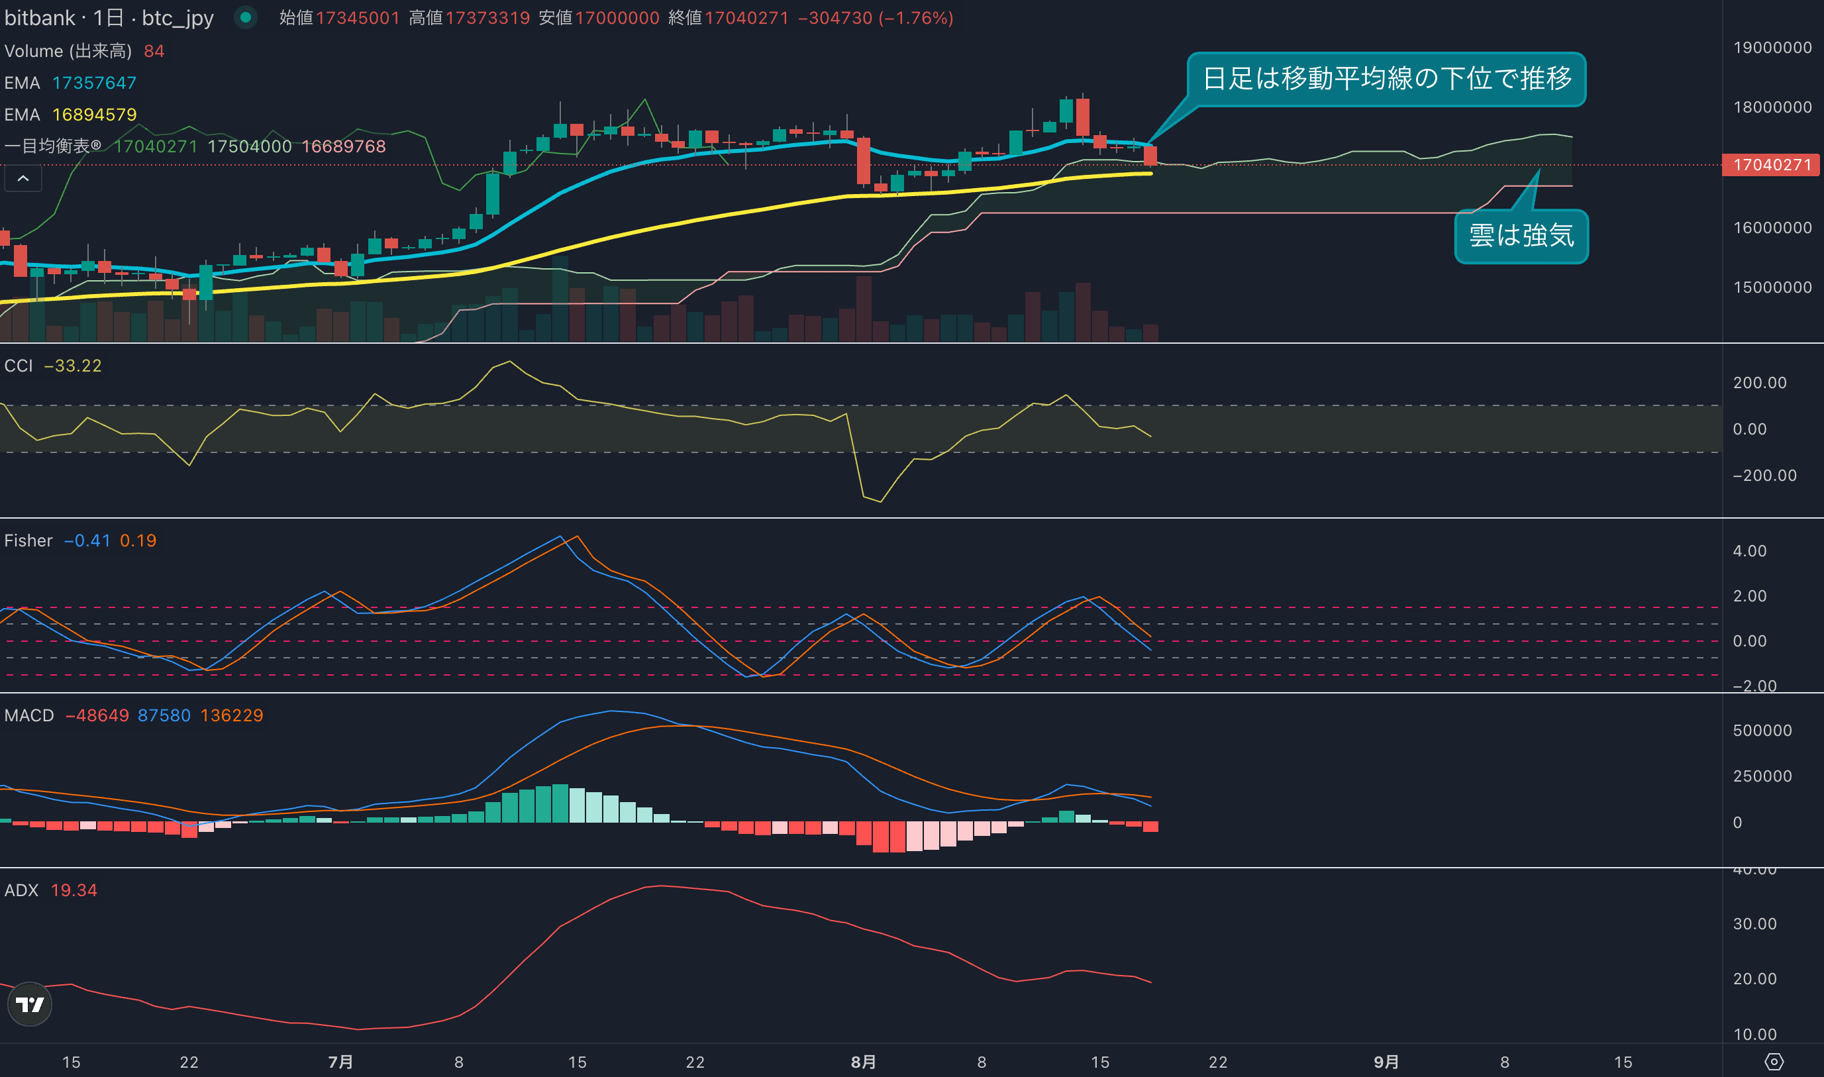Click the 9月 label on time axis

tap(1386, 1062)
